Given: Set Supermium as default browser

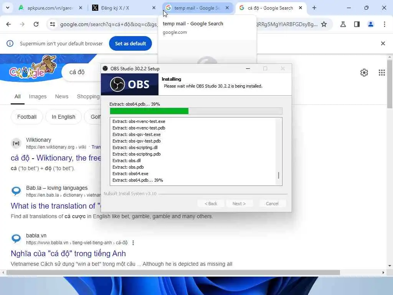Looking at the screenshot, I should click(x=130, y=43).
